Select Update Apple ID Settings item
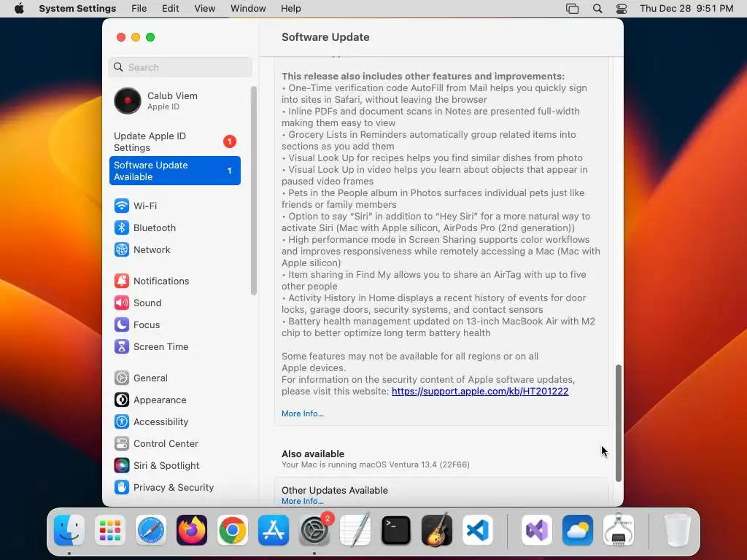This screenshot has width=747, height=560. click(175, 141)
